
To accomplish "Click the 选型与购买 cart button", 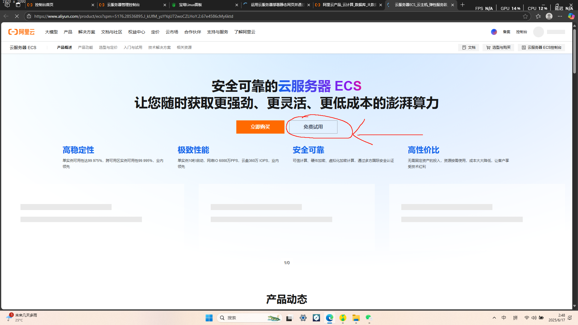I will coord(498,48).
